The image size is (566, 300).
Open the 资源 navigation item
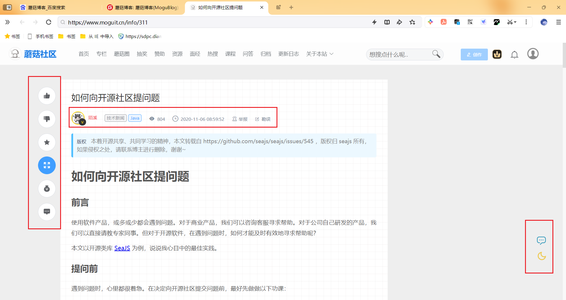coord(177,54)
